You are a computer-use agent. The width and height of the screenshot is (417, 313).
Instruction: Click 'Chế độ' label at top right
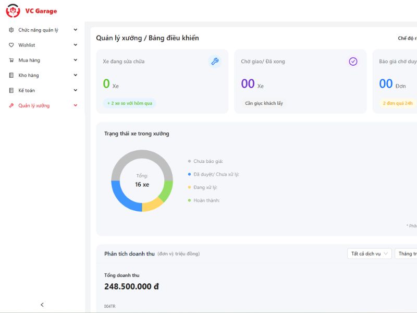pos(407,38)
